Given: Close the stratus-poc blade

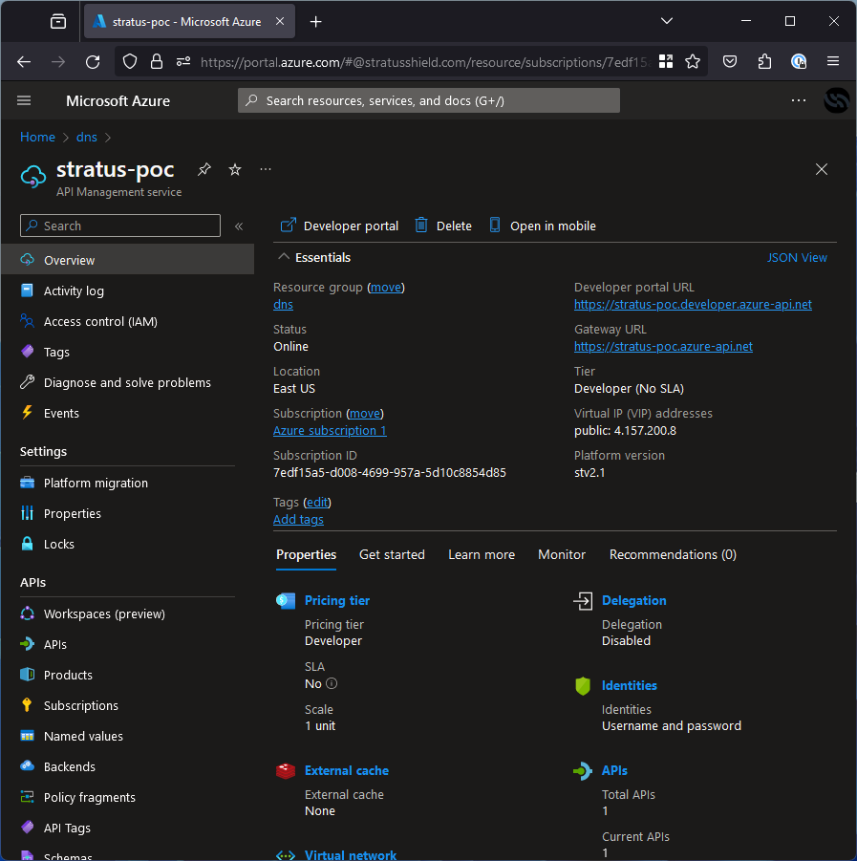Looking at the screenshot, I should [822, 169].
